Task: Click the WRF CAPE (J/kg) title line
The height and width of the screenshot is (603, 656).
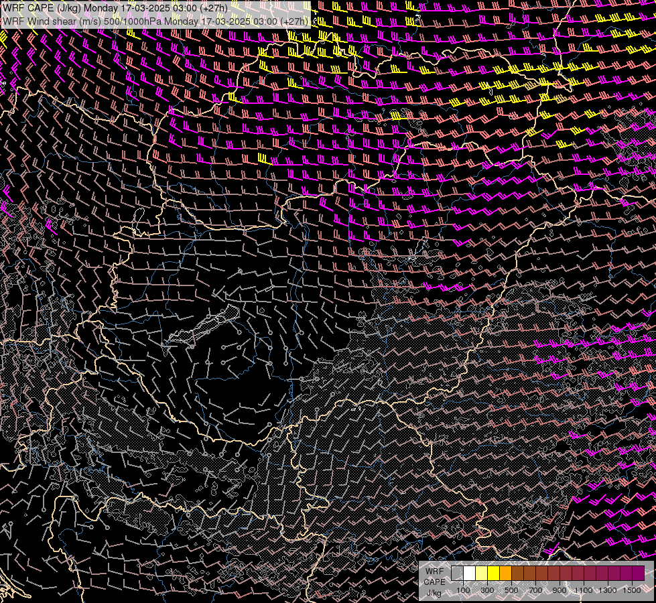Action: click(x=115, y=8)
